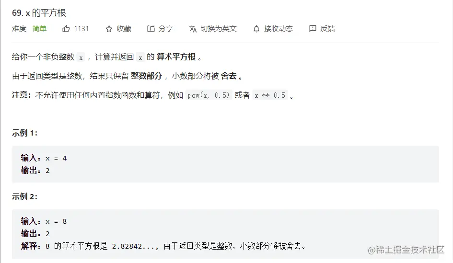Click the star favorite icon
The image size is (453, 263).
109,29
